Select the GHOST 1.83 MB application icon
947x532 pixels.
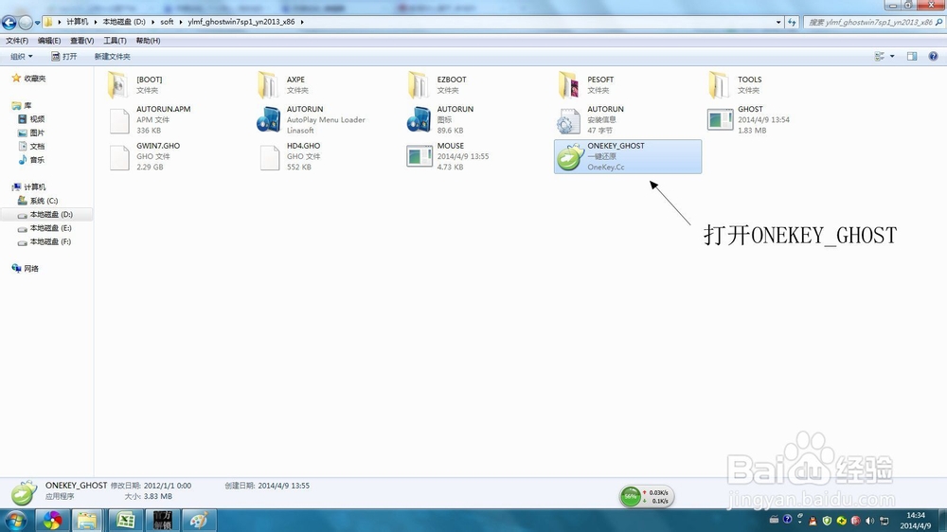point(720,119)
